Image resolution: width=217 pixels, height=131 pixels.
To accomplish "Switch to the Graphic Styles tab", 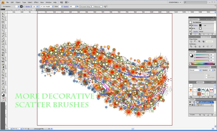I will (x=206, y=19).
